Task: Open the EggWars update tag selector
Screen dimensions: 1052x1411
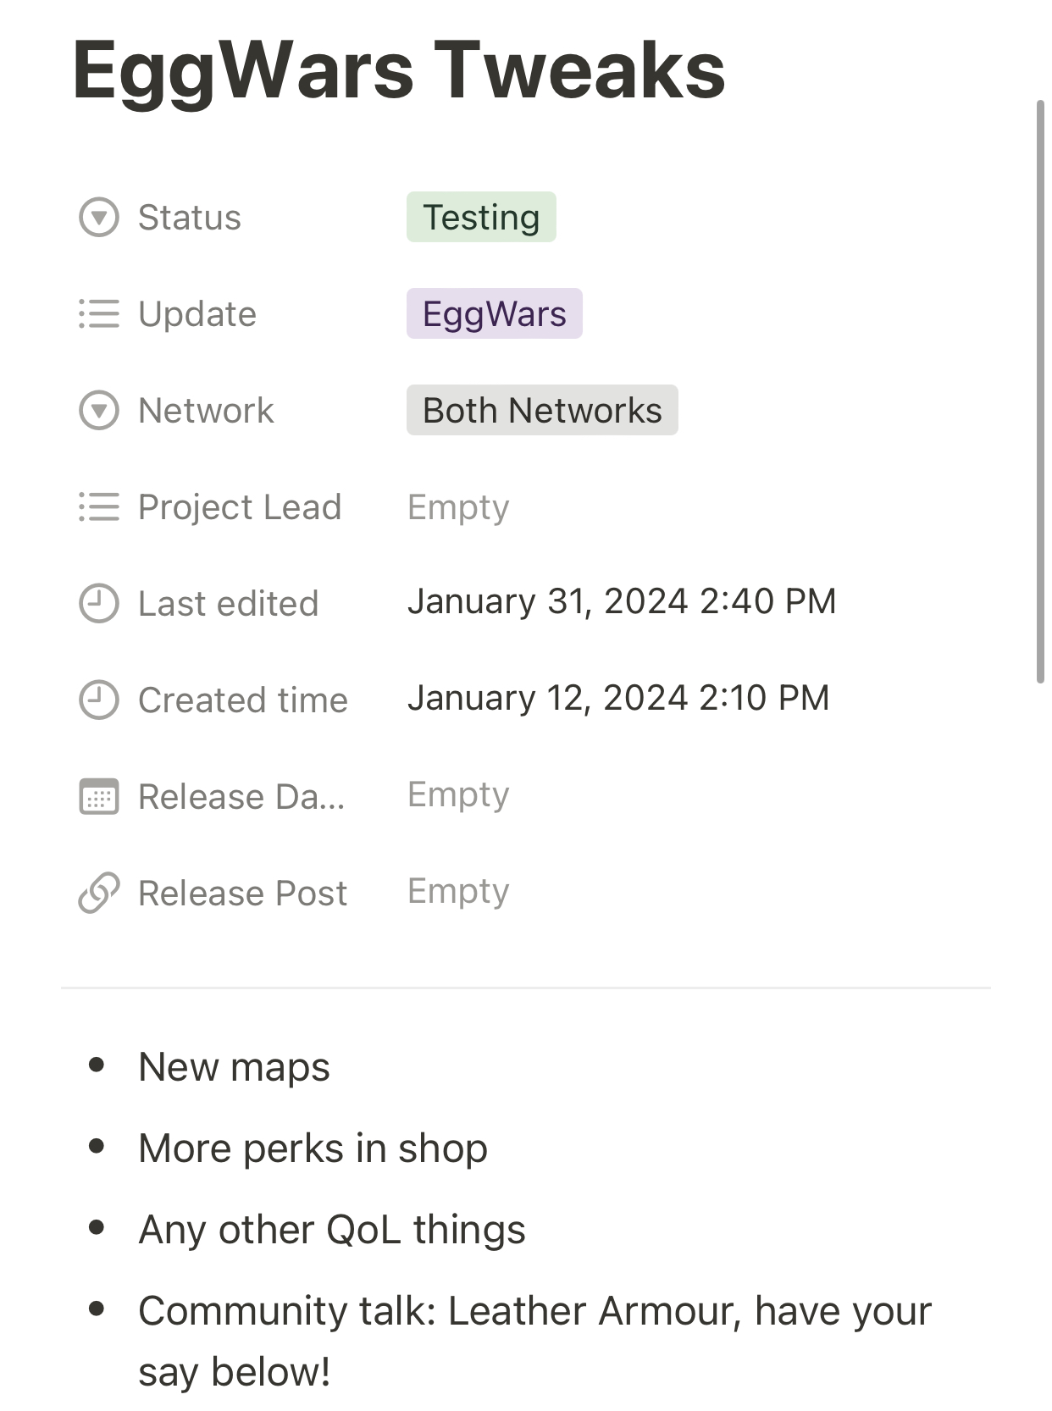Action: tap(495, 314)
